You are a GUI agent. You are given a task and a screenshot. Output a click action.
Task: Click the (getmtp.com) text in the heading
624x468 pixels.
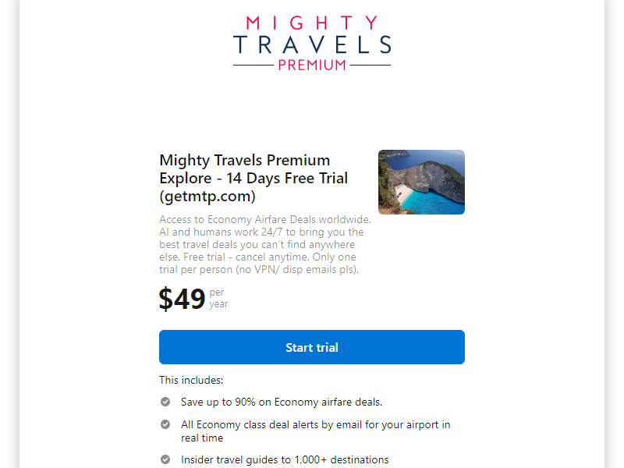[207, 196]
